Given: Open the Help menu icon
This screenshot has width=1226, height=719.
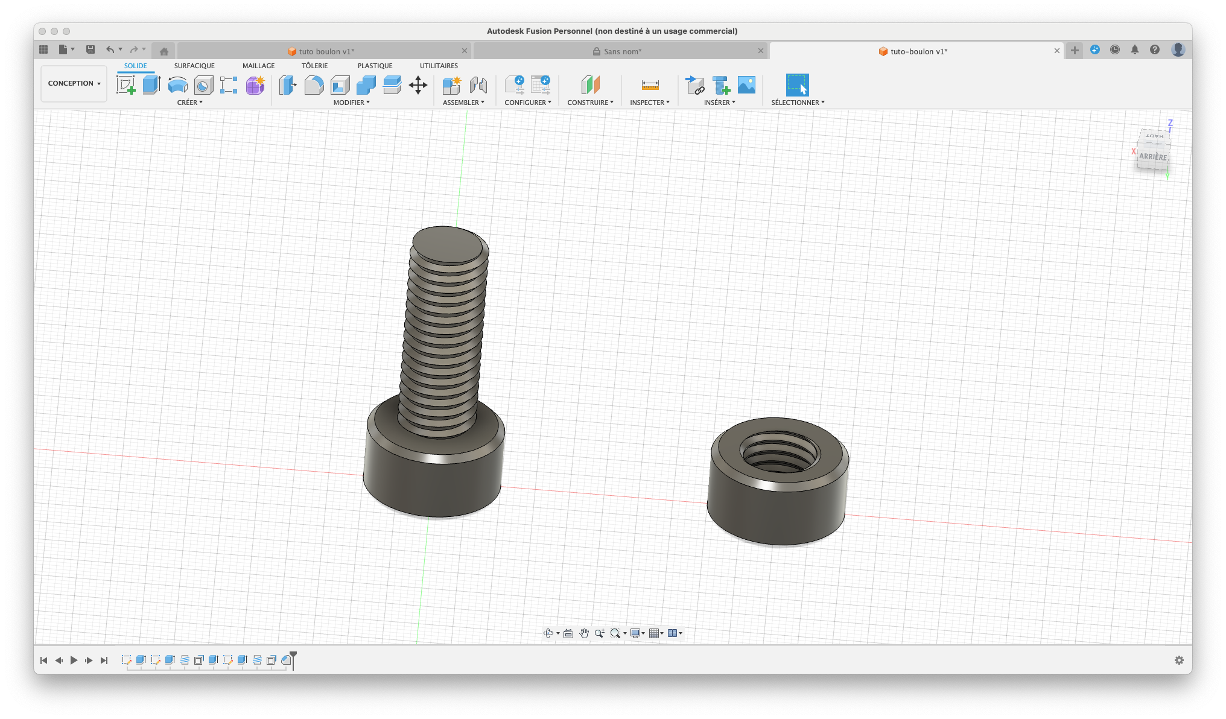Looking at the screenshot, I should pyautogui.click(x=1155, y=50).
